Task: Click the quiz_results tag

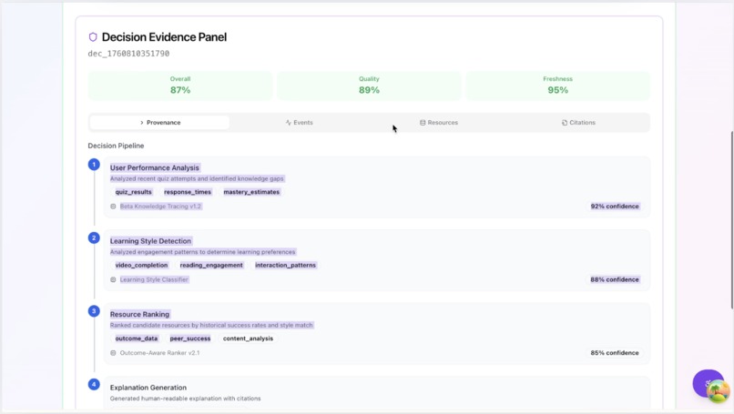Action: tap(133, 192)
